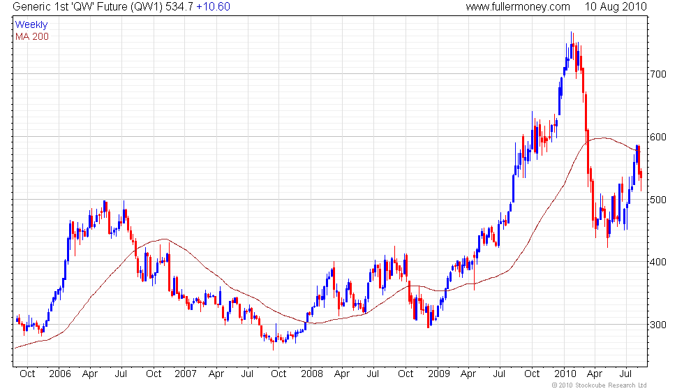Click the 2010 year label on time axis
684x391 pixels.
click(x=565, y=374)
